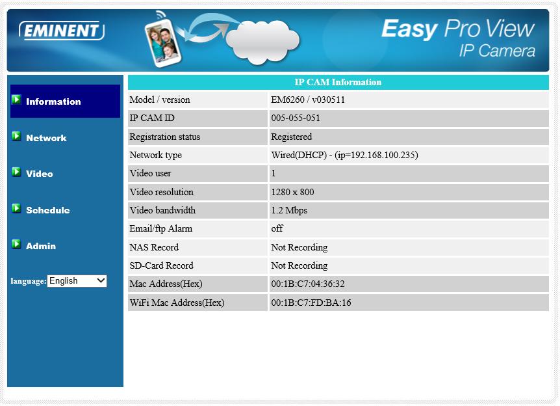The image size is (560, 406).
Task: Click the IP CAM Information table header
Action: pos(338,82)
